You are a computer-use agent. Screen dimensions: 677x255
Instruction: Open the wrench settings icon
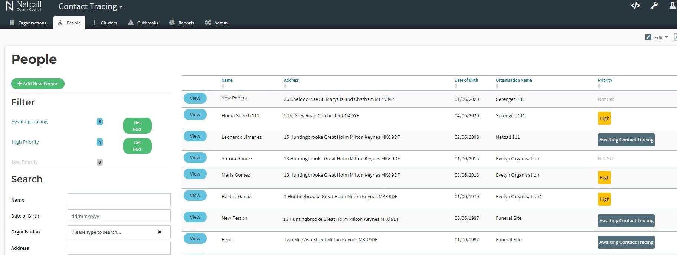(x=654, y=6)
